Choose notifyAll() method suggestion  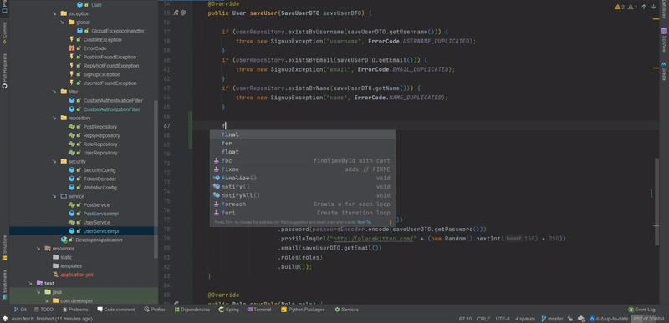(x=303, y=195)
